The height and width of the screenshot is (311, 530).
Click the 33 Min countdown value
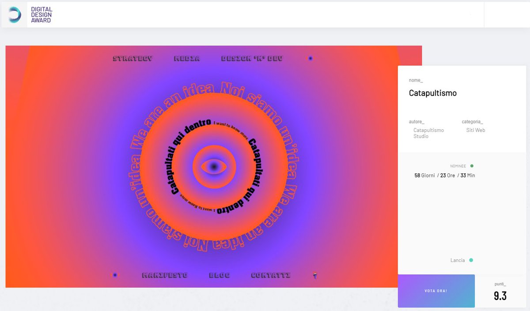point(468,175)
